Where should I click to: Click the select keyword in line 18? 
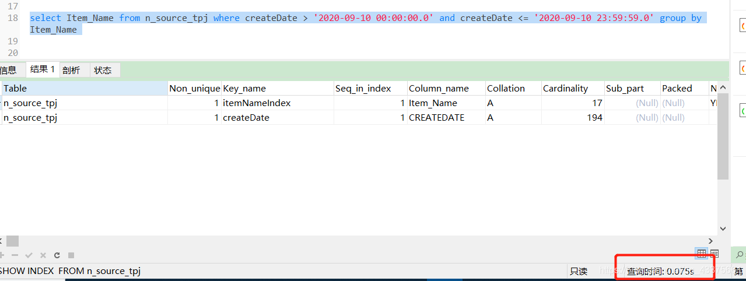click(45, 18)
